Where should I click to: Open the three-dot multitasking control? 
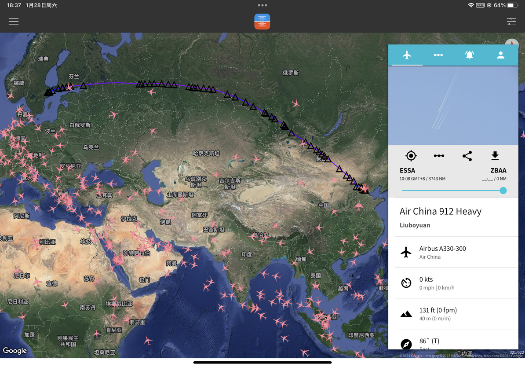pyautogui.click(x=262, y=5)
